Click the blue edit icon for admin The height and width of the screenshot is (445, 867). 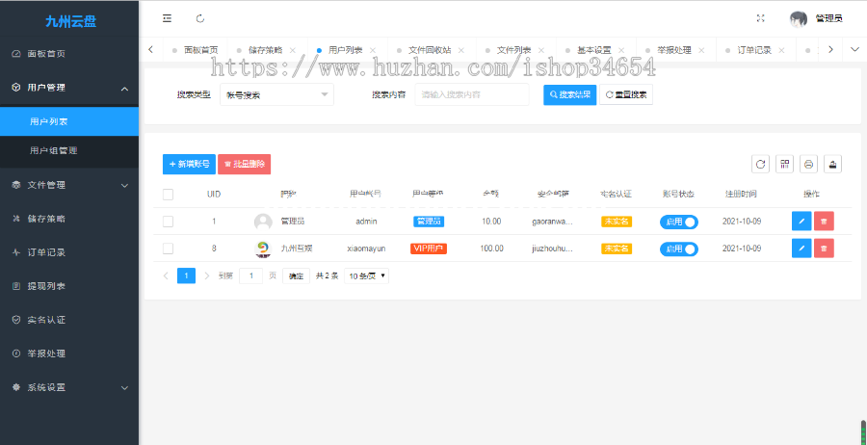801,222
